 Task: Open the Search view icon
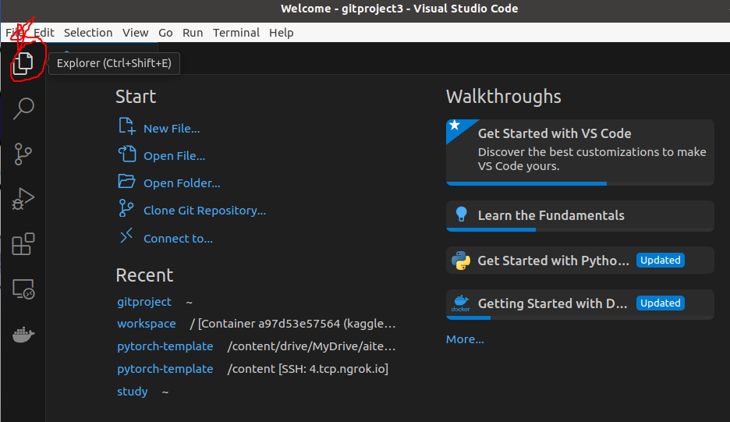click(23, 108)
